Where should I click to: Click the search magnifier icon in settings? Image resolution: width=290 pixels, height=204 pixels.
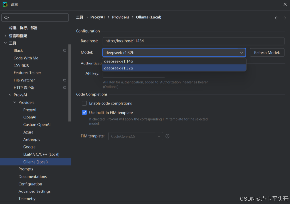tap(6, 17)
